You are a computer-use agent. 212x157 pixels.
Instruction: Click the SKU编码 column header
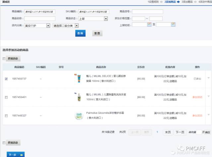pyautogui.click(x=41, y=67)
